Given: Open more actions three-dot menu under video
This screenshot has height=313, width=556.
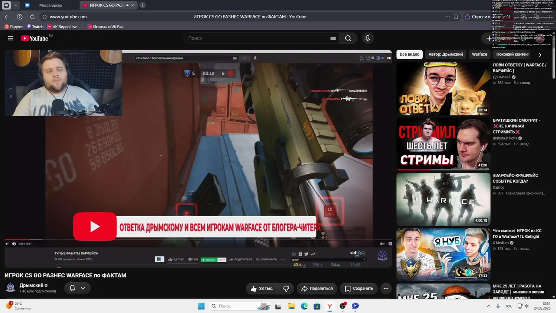Looking at the screenshot, I should [x=386, y=288].
